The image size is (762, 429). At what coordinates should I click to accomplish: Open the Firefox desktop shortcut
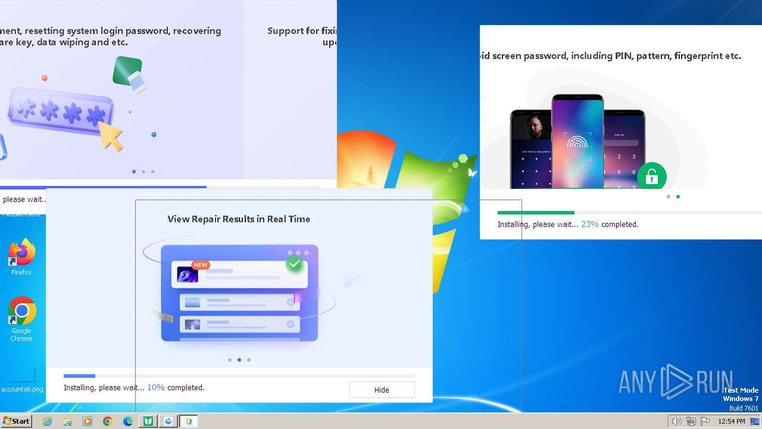pyautogui.click(x=21, y=257)
